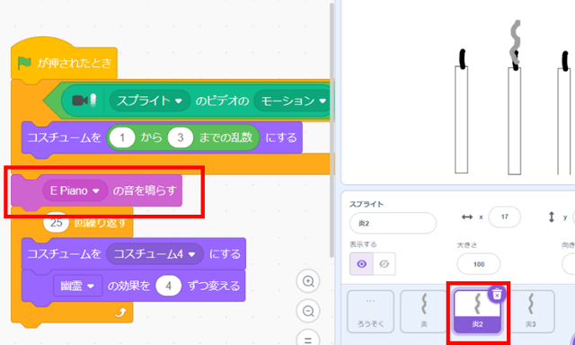Edit the sprite x position 17

click(504, 217)
